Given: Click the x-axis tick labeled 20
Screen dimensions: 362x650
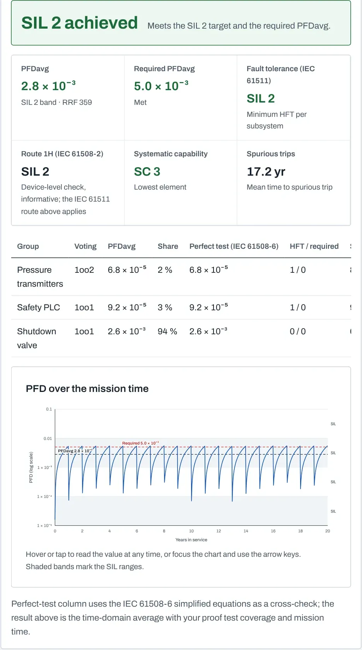Looking at the screenshot, I should point(328,531).
